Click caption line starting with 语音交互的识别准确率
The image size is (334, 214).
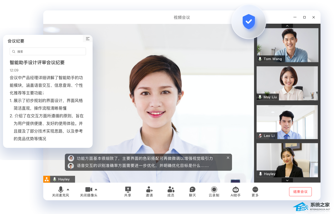pos(143,166)
